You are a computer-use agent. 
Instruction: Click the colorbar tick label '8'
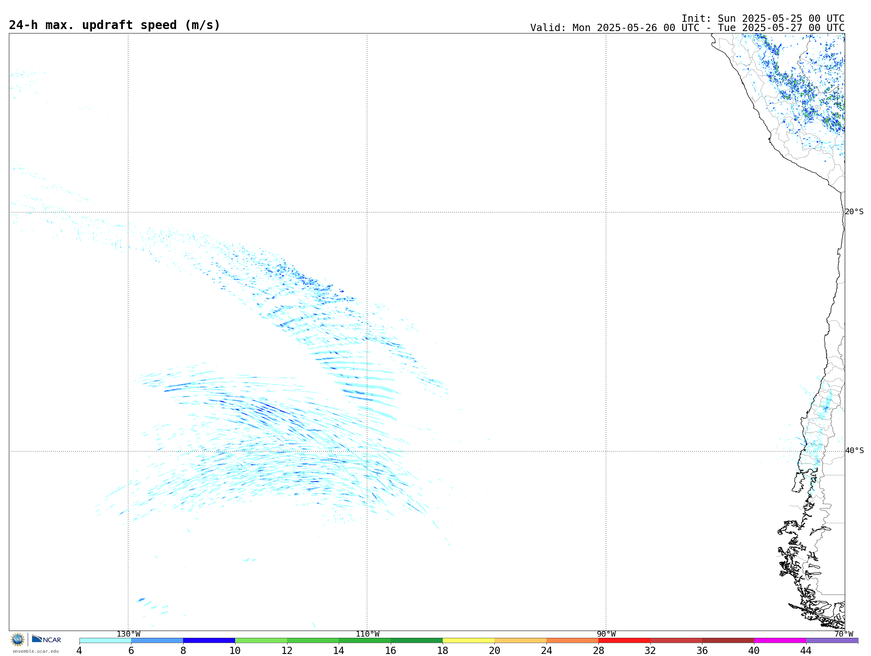pyautogui.click(x=183, y=650)
